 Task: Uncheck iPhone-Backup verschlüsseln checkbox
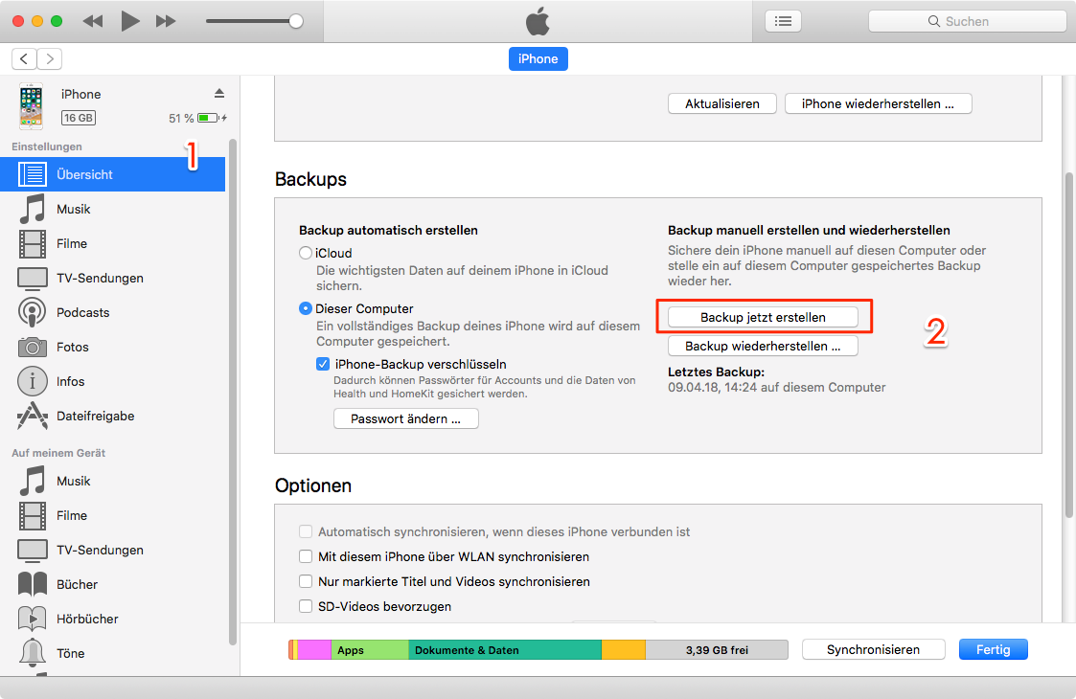tap(323, 364)
